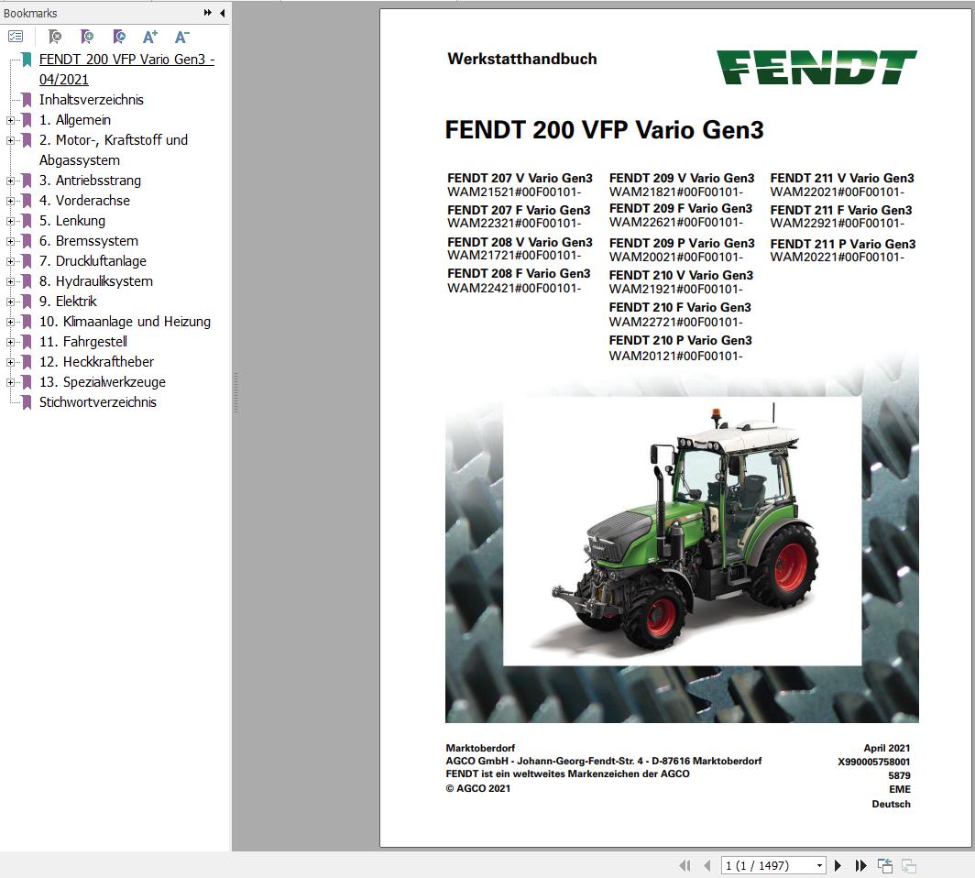Add a new bookmark
Image resolution: width=975 pixels, height=878 pixels.
[87, 37]
